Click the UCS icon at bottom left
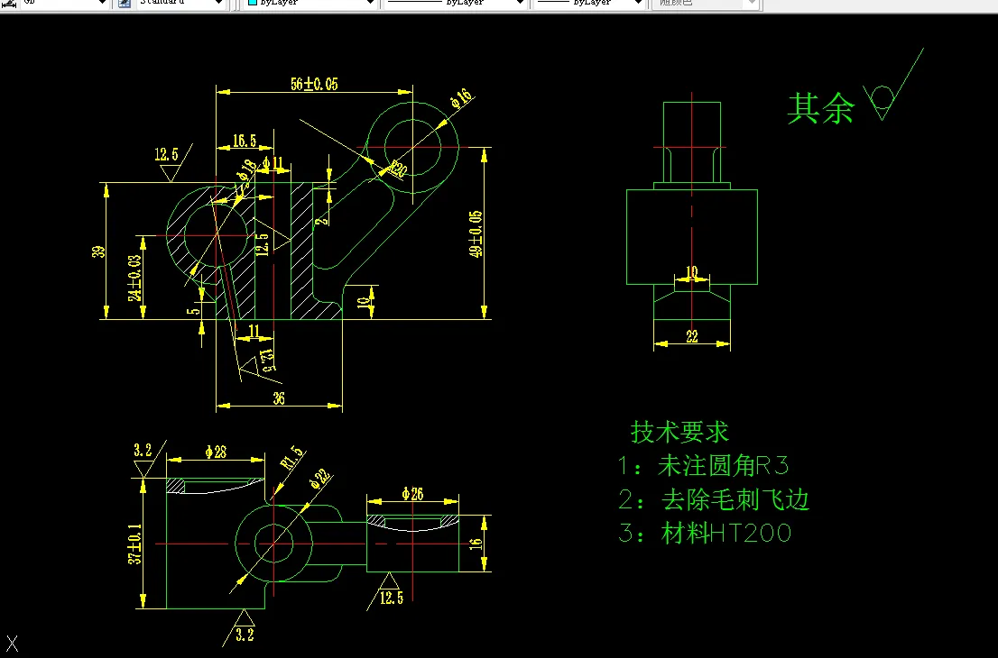This screenshot has height=658, width=998. 14,642
